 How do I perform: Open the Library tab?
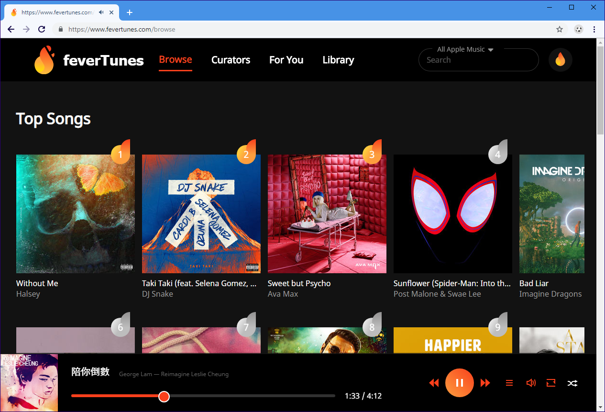coord(338,60)
